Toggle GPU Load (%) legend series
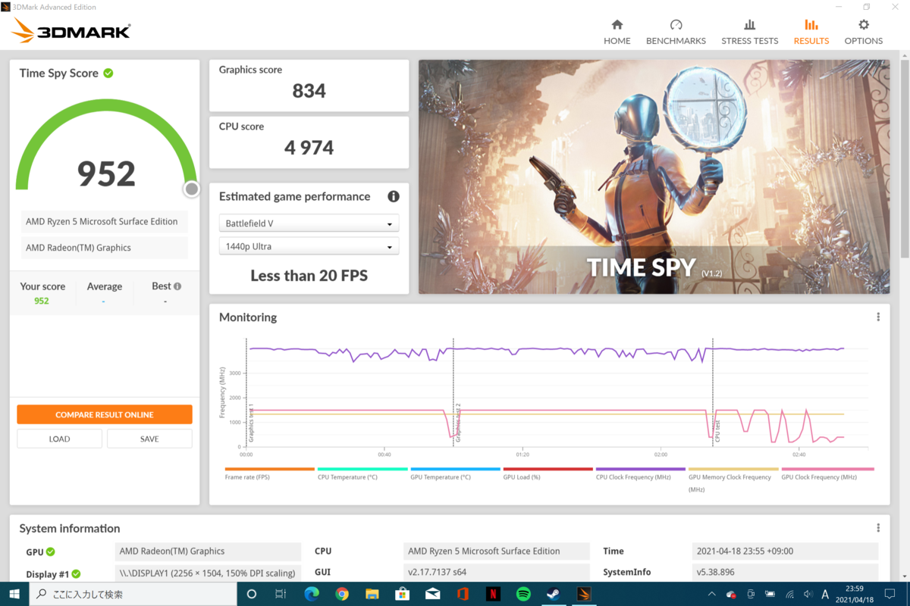Viewport: 910px width, 606px height. pos(548,473)
